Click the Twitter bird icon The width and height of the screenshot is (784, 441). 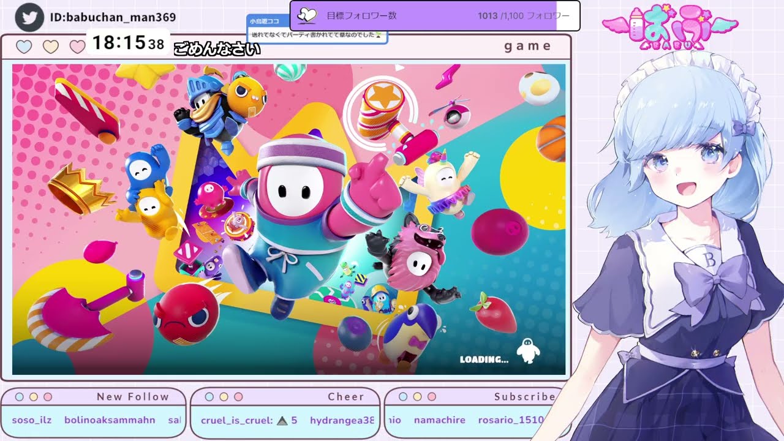tap(29, 18)
